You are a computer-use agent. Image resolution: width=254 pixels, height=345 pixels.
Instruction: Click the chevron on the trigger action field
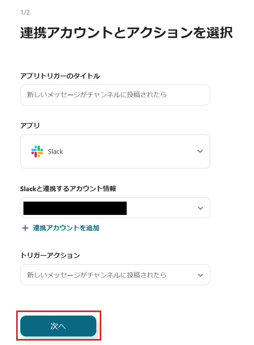[x=200, y=275]
